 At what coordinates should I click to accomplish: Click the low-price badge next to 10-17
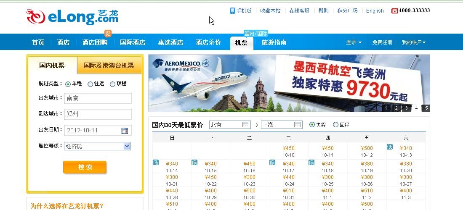(x=272, y=162)
